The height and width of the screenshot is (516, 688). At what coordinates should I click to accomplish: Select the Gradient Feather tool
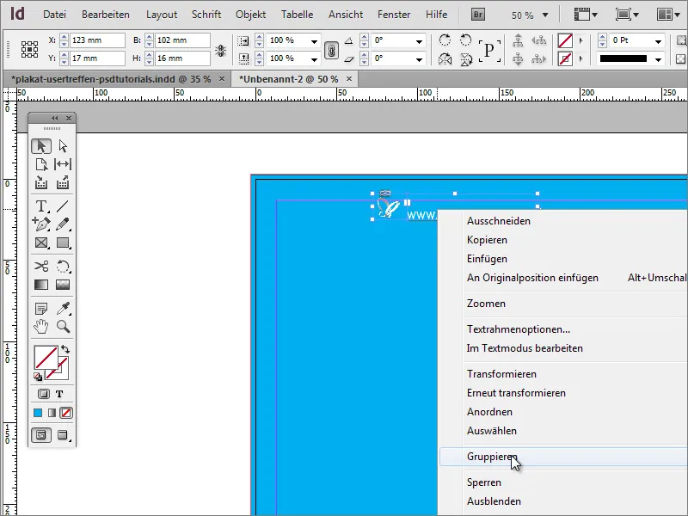[x=63, y=285]
